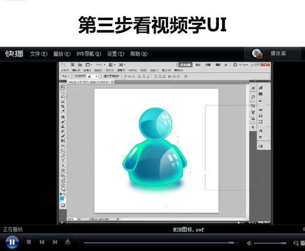Select the Quick Selection tool
The height and width of the screenshot is (251, 305).
coord(63,101)
